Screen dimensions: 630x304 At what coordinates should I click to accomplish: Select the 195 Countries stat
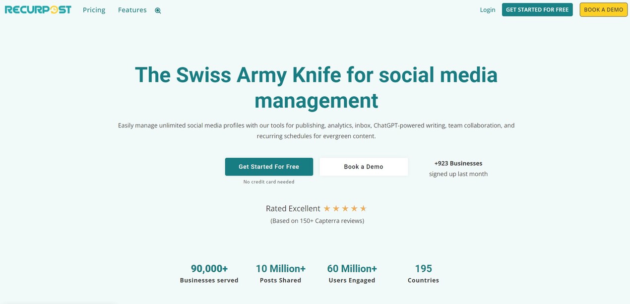tap(423, 273)
